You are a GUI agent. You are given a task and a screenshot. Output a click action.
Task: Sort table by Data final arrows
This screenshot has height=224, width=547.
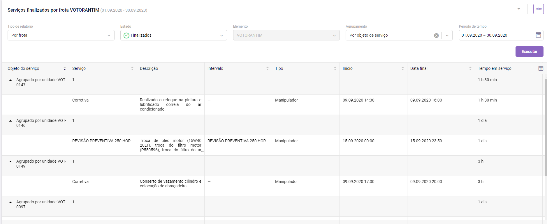[x=470, y=68]
